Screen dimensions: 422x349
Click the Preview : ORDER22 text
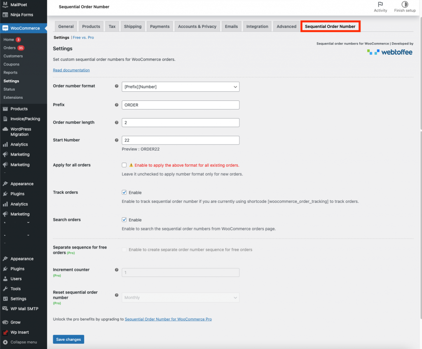141,149
